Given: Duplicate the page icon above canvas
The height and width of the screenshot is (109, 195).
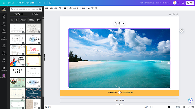Looking at the screenshot, I should click(x=174, y=14).
